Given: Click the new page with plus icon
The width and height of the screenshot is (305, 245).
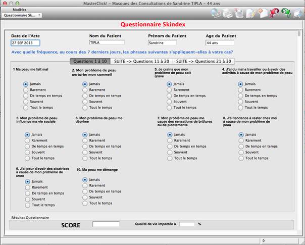Looking at the screenshot, I should click(x=263, y=13).
